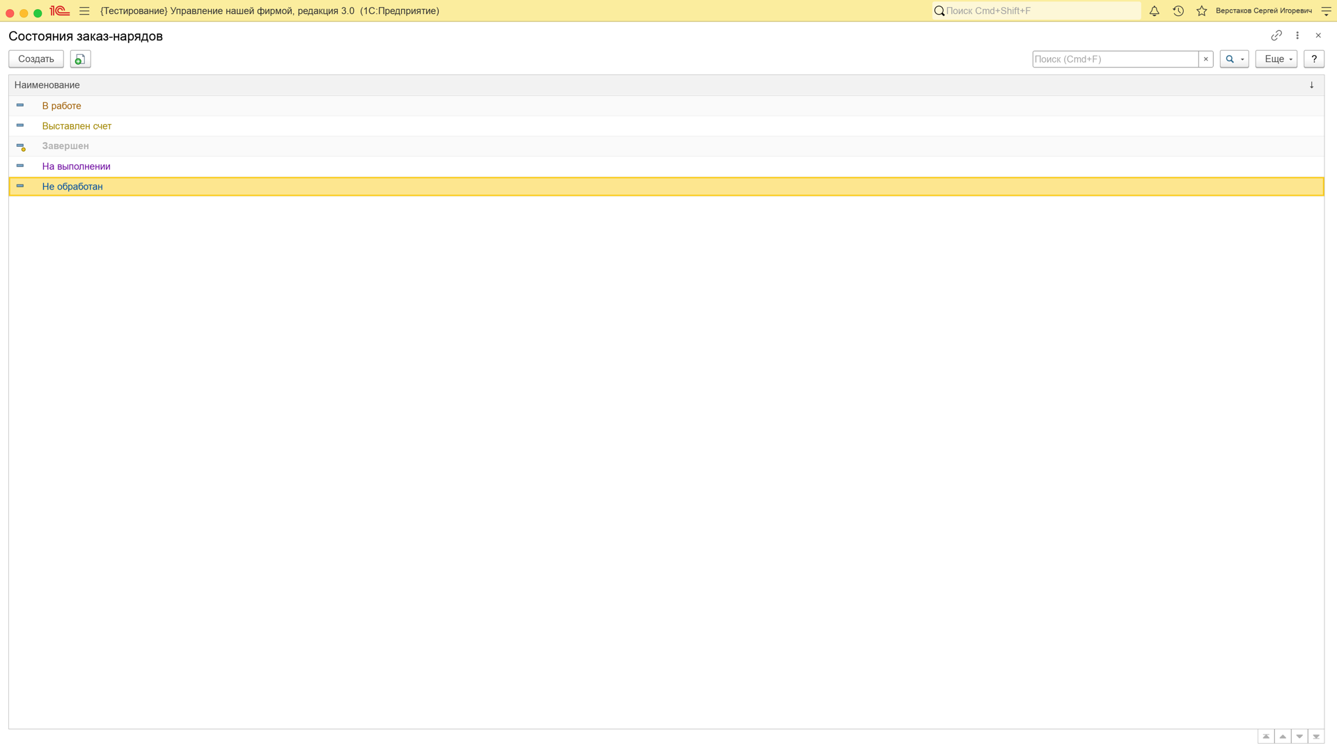Click the Создать button

point(36,59)
